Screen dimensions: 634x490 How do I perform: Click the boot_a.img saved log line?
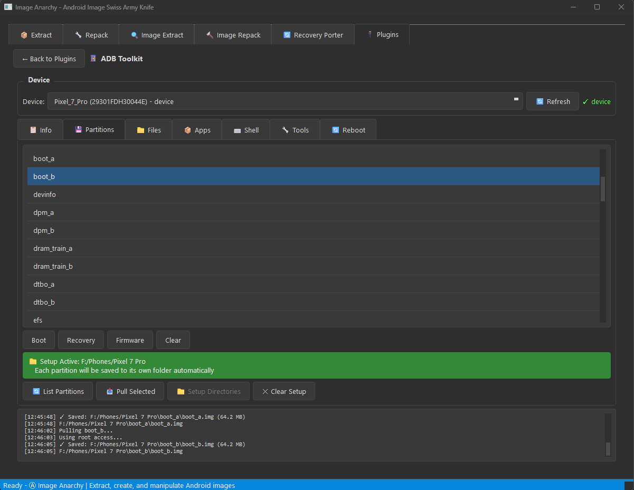[x=135, y=417]
